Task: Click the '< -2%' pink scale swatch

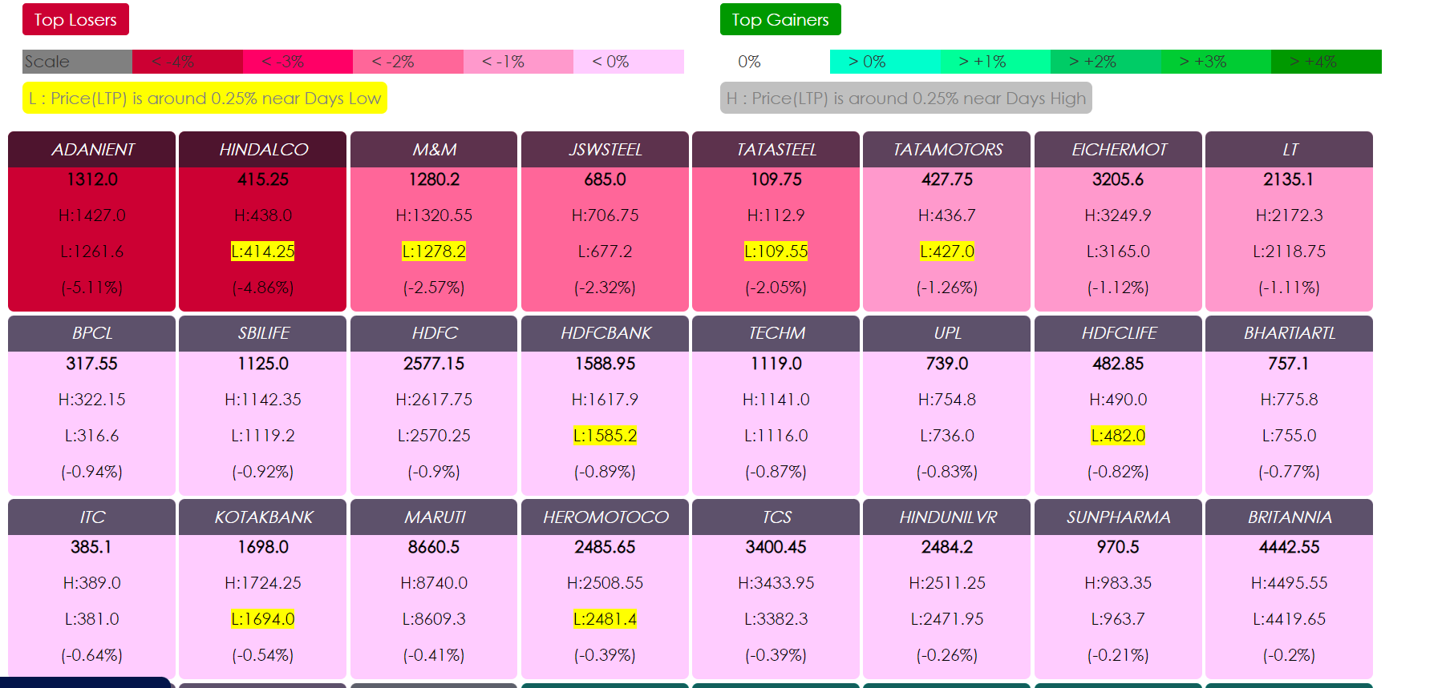Action: pos(407,62)
